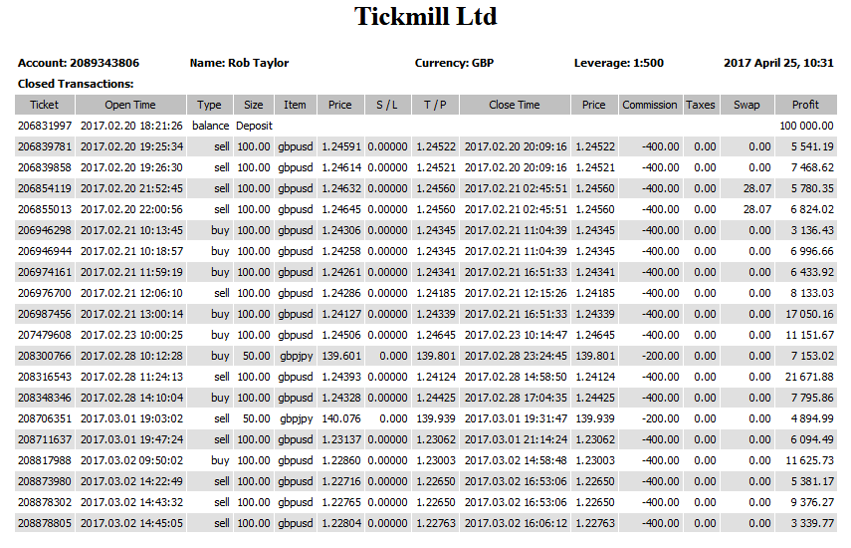Select ticket 208300766
This screenshot has height=548, width=851.
[45, 356]
